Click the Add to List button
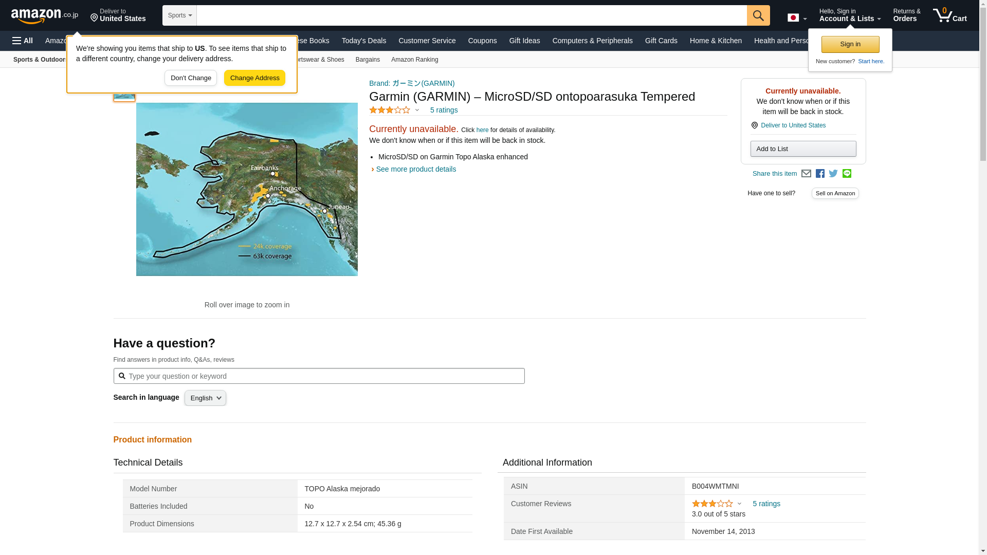The image size is (987, 555). click(803, 149)
